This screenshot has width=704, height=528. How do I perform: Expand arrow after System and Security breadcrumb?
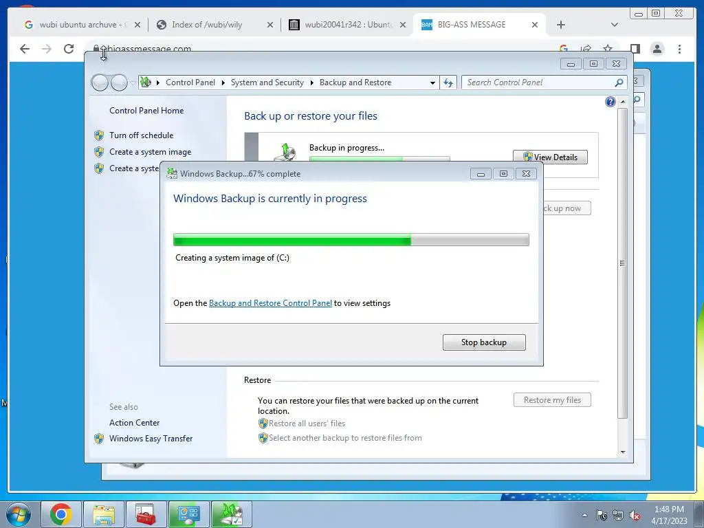[x=312, y=82]
